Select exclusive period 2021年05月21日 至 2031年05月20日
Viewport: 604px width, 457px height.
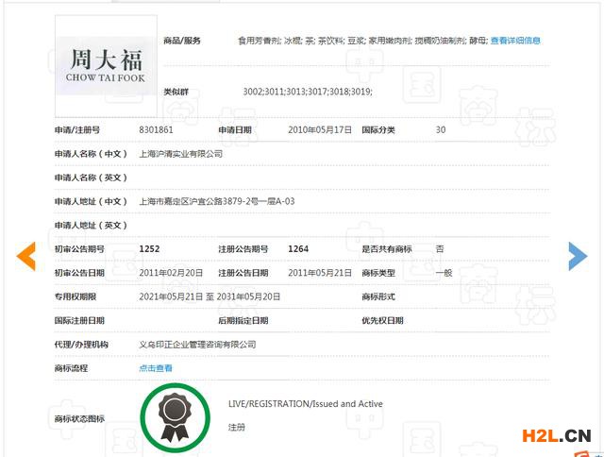210,296
